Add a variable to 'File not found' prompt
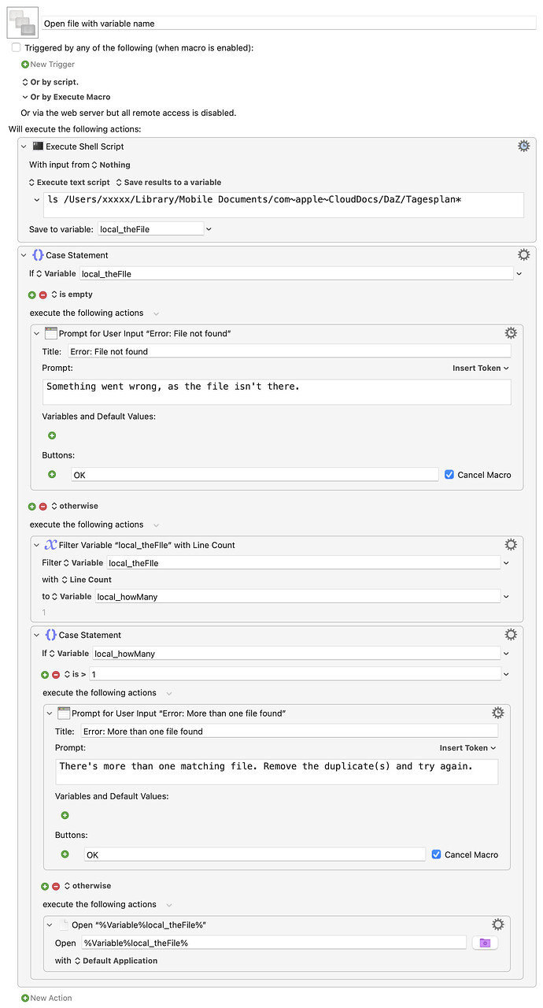 (x=52, y=435)
